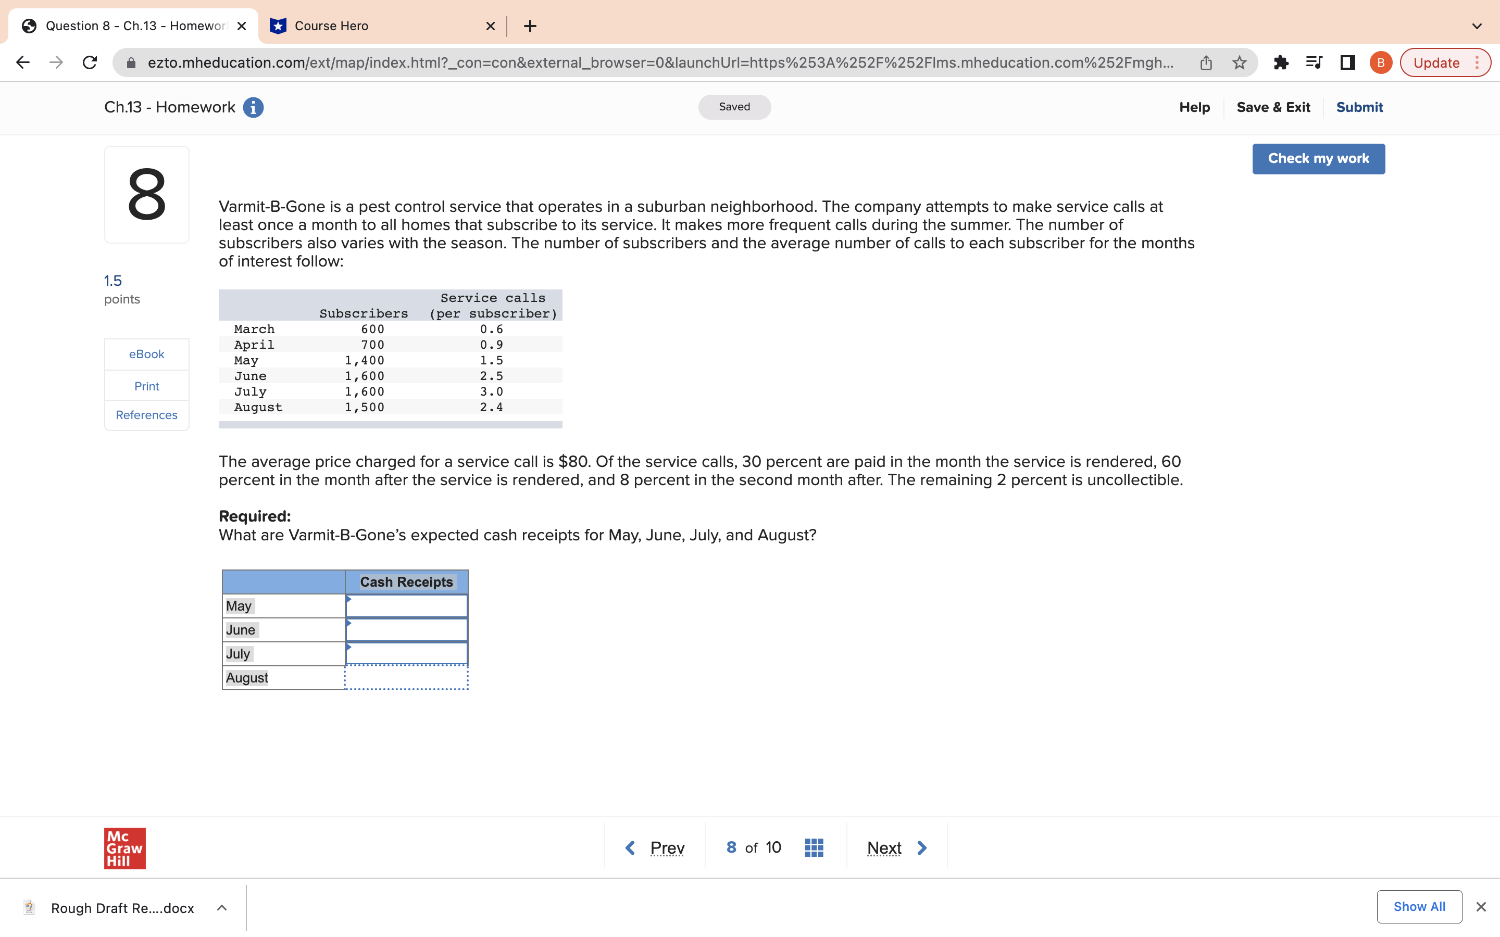This screenshot has height=937, width=1500.
Task: Click the homework info icon
Action: click(253, 107)
